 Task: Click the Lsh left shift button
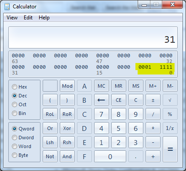(50, 142)
